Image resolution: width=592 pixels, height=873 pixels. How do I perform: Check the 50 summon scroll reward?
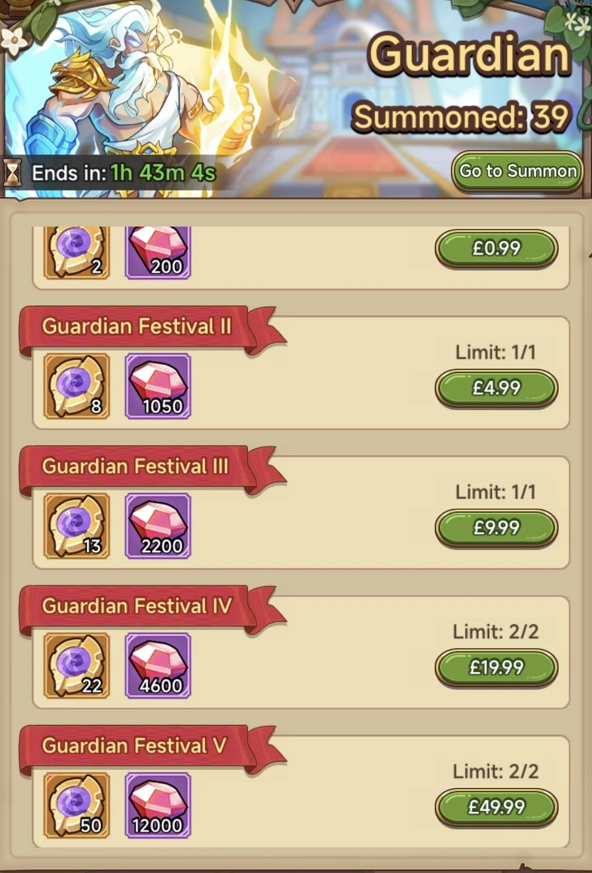click(76, 806)
